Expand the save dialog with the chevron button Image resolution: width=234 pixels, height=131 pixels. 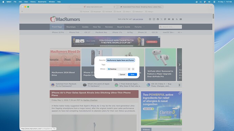(133, 69)
